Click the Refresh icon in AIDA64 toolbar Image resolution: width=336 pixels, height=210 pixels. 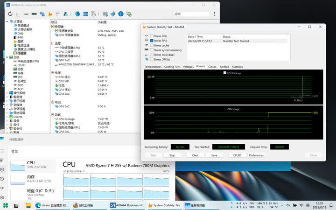10,14
